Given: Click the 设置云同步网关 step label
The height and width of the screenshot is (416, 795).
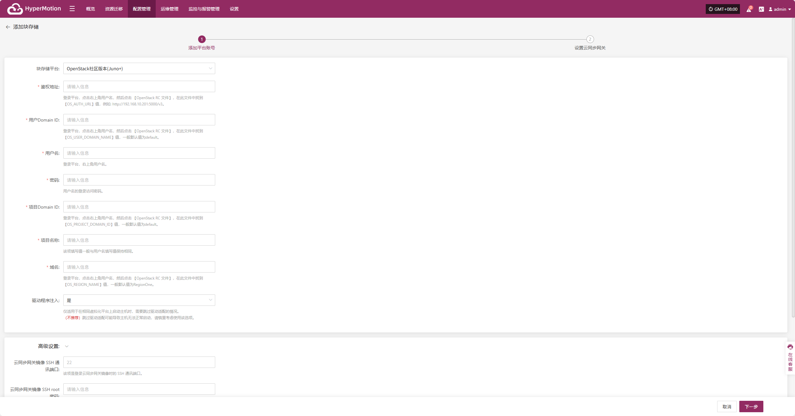Looking at the screenshot, I should 590,48.
